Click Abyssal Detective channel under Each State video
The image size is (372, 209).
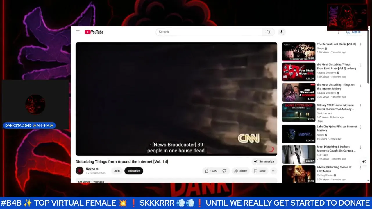click(326, 73)
